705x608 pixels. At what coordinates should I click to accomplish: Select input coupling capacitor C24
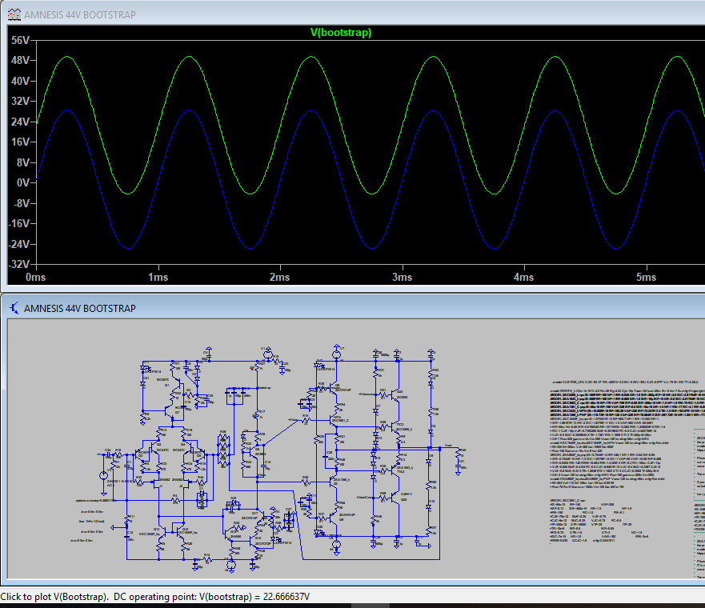tap(108, 454)
